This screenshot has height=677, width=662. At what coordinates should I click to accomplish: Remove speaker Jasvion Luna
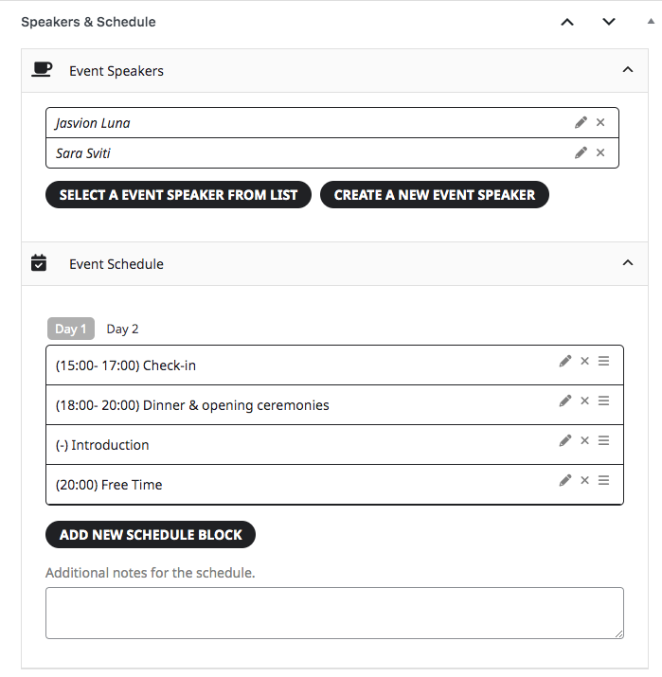tap(600, 123)
